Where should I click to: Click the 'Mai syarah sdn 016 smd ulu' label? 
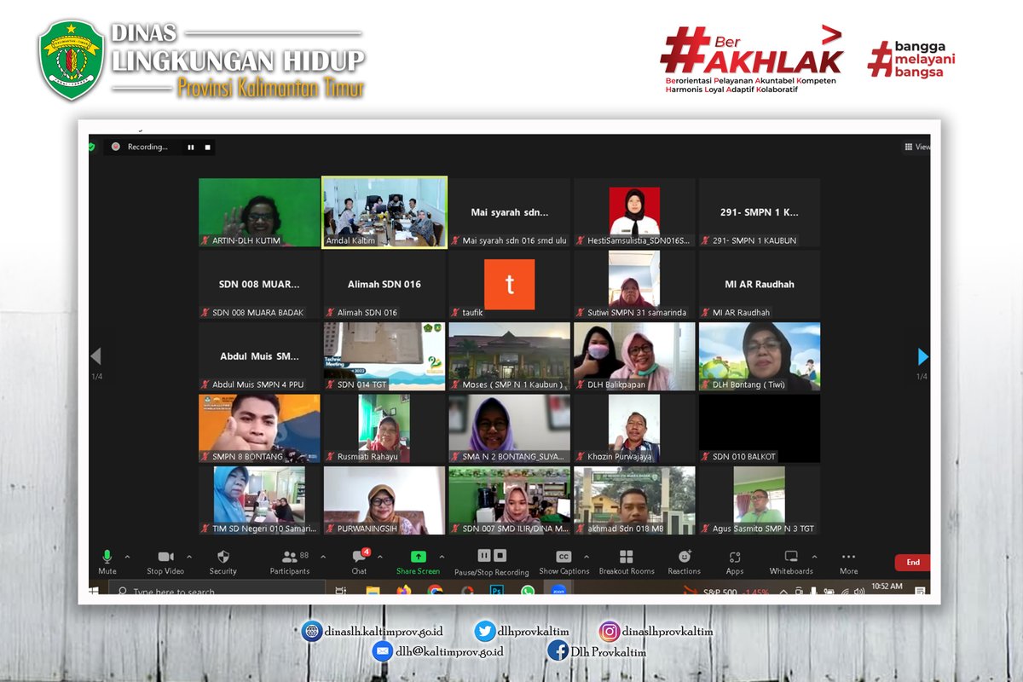click(514, 241)
